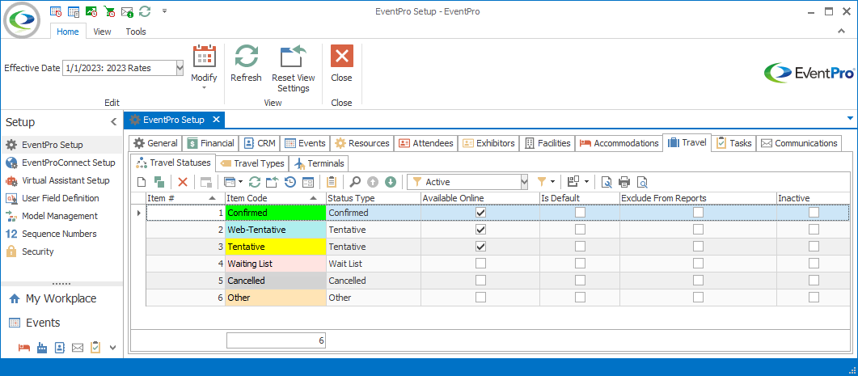Open the EventPro round application logo button
Viewport: 858px width, 376px height.
point(23,19)
